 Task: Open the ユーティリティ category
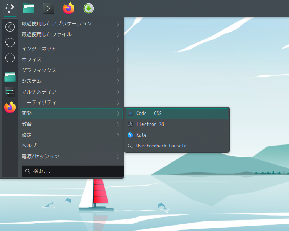point(71,103)
